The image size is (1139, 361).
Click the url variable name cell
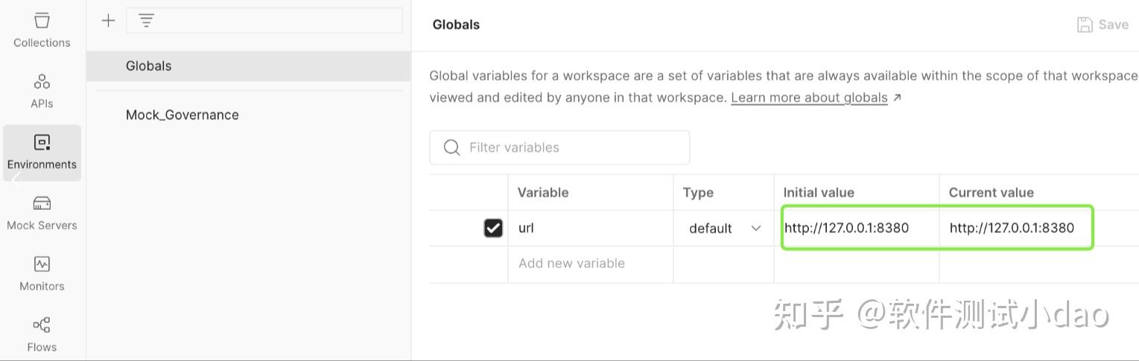point(588,228)
